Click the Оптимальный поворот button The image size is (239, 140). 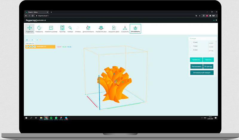tap(202, 72)
